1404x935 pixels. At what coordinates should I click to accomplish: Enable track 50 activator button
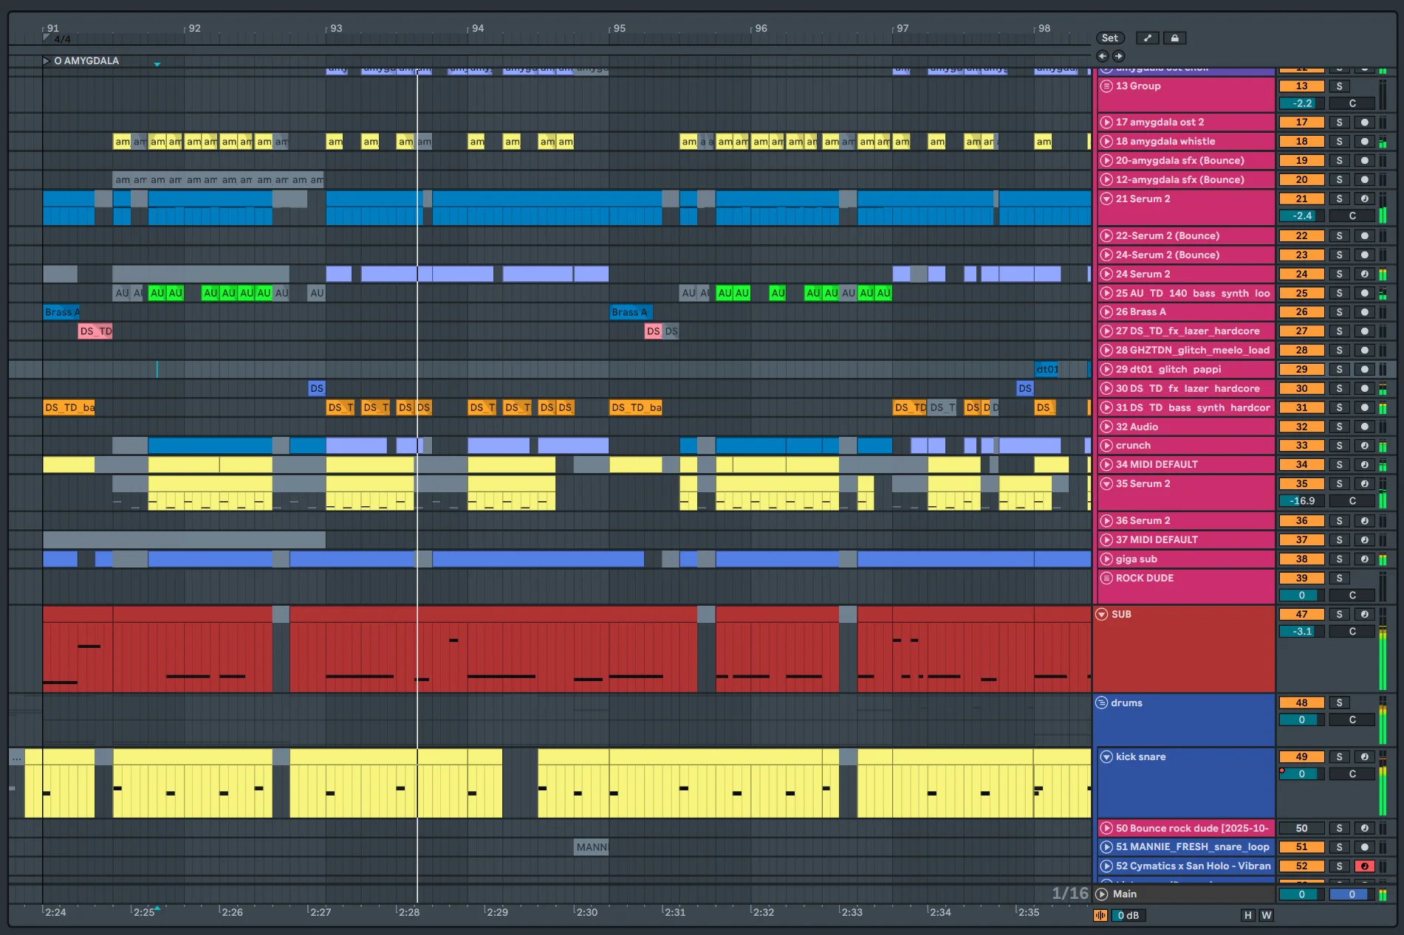(1301, 829)
